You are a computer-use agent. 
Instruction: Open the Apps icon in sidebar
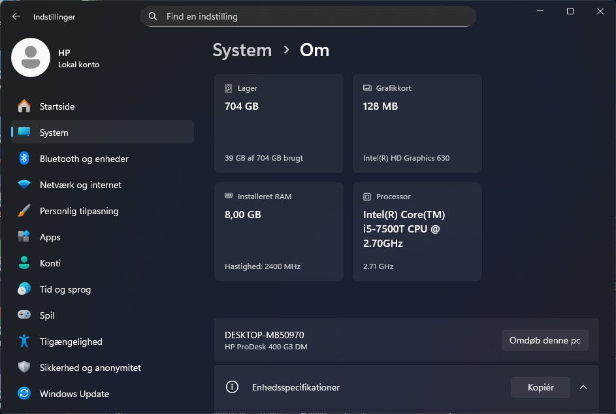(x=24, y=237)
